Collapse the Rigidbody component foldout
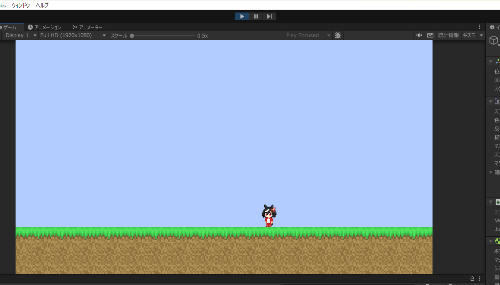The height and width of the screenshot is (285, 500). pos(491,241)
